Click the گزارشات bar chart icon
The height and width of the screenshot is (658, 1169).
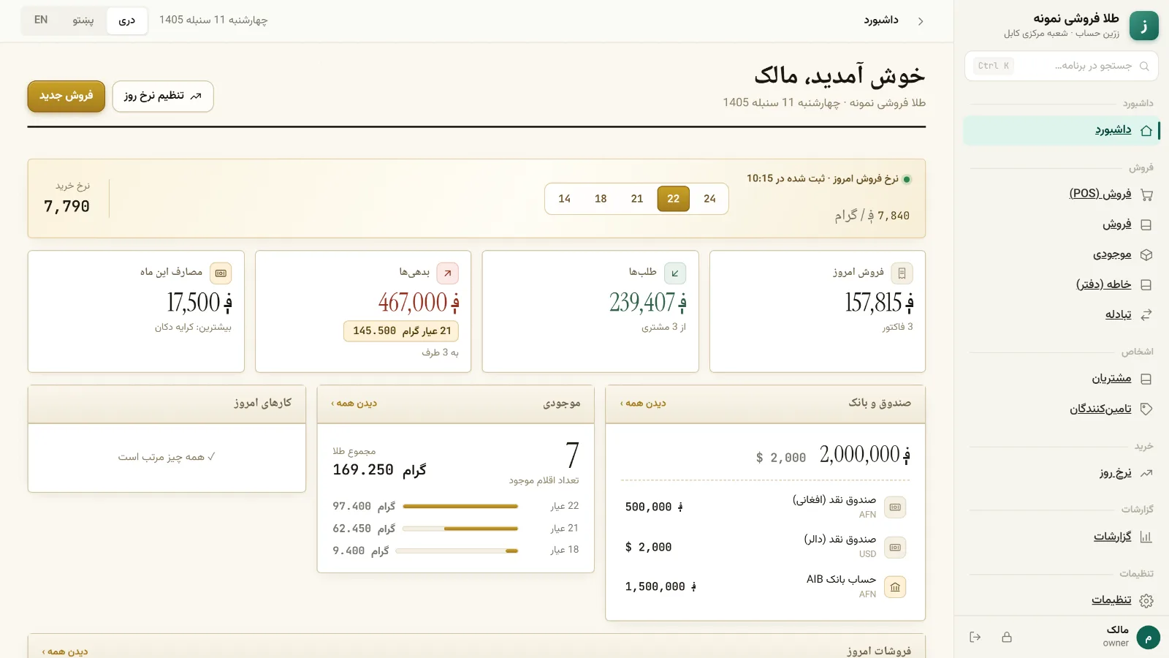[1146, 537]
